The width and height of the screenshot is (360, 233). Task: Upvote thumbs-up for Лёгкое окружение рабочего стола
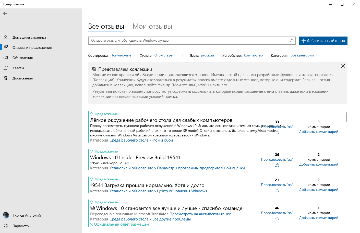277,132
